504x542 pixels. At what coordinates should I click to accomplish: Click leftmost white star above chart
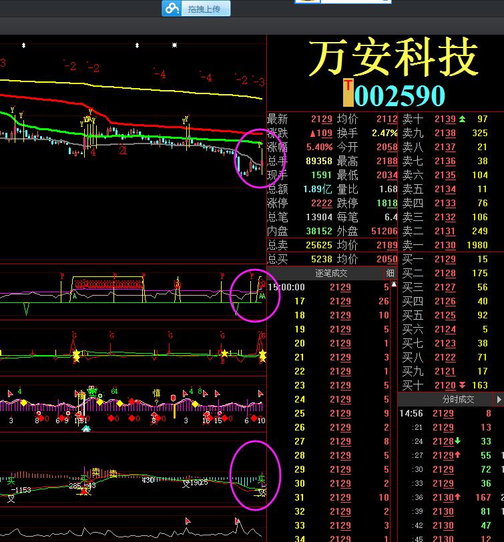(23, 45)
